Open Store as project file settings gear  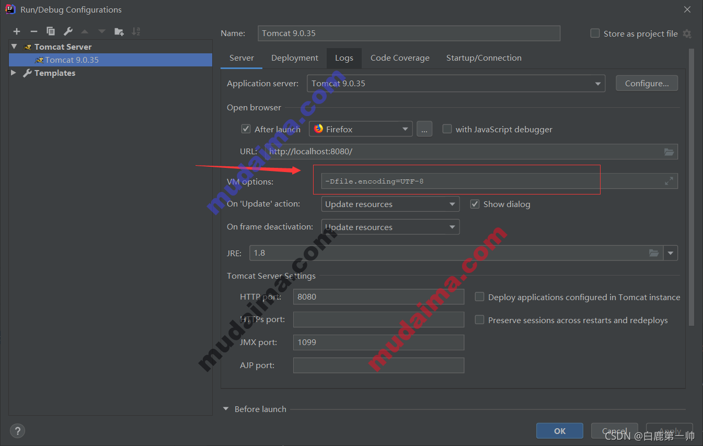point(687,33)
